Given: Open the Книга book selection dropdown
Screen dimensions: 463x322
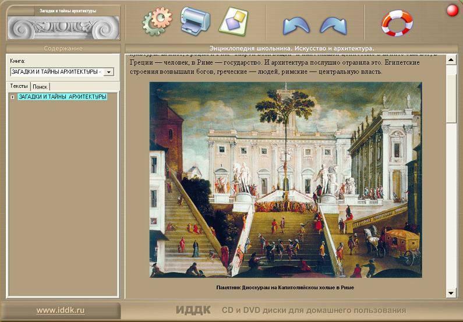Looking at the screenshot, I should pos(109,72).
